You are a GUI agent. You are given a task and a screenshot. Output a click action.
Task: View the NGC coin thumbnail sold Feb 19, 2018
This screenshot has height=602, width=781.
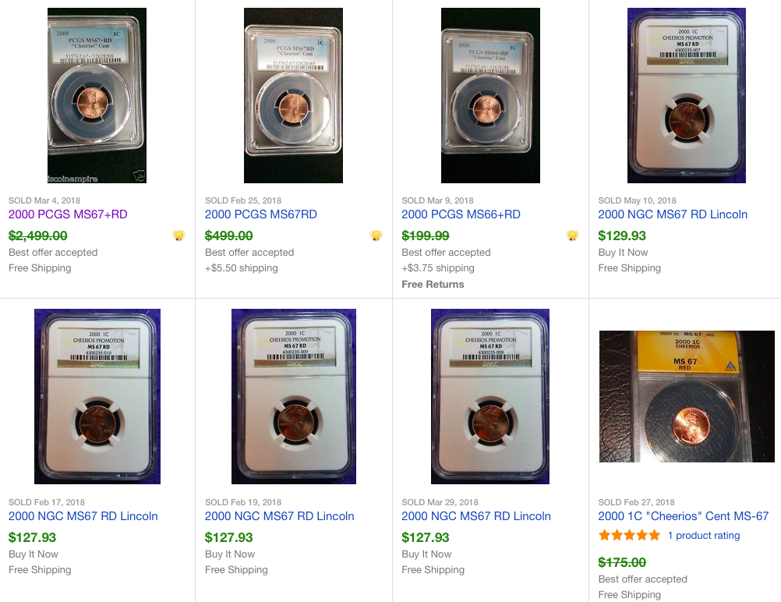coord(294,396)
